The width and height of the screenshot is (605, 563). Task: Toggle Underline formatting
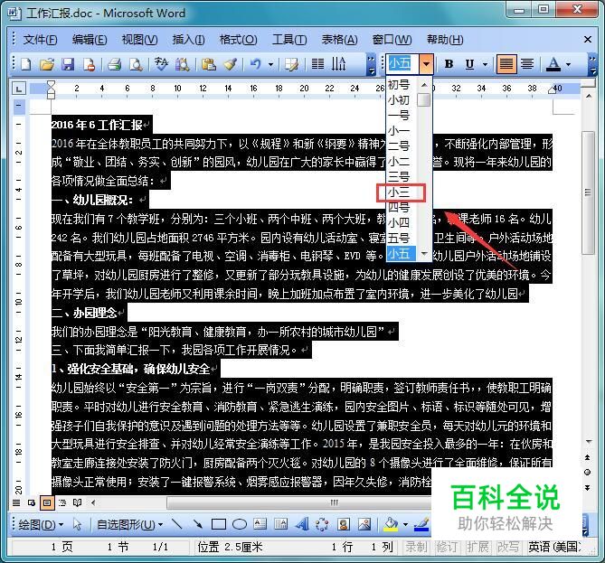[x=469, y=63]
